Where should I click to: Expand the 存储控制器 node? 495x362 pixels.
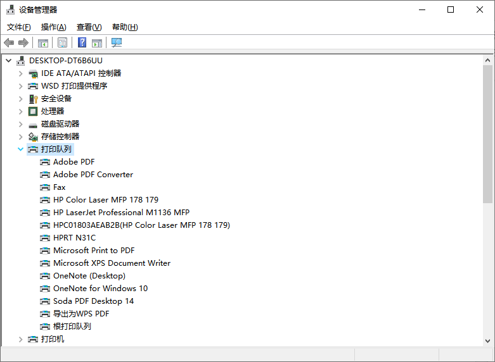(21, 137)
